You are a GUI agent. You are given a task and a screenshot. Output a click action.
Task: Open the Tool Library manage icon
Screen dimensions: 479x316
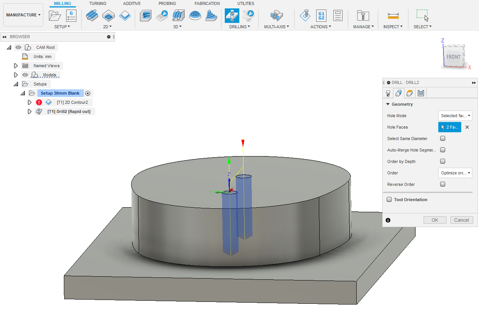click(363, 16)
